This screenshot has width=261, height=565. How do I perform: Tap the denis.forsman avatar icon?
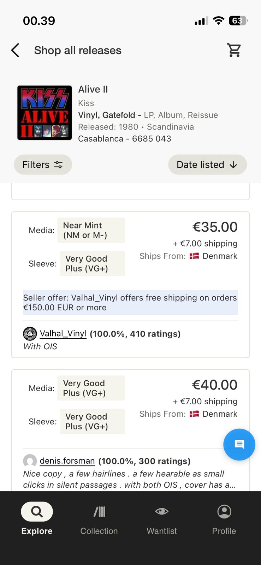coord(30,461)
